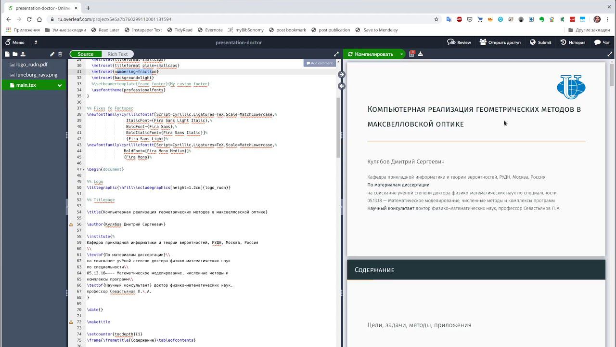Image resolution: width=616 pixels, height=347 pixels.
Task: Click the Evernote bookmark
Action: pos(210,30)
